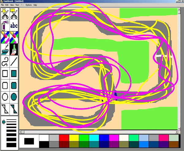Screen dimensions: 184x151
Task: Select the hollow Polygon tool
Action: [x=5, y=108]
